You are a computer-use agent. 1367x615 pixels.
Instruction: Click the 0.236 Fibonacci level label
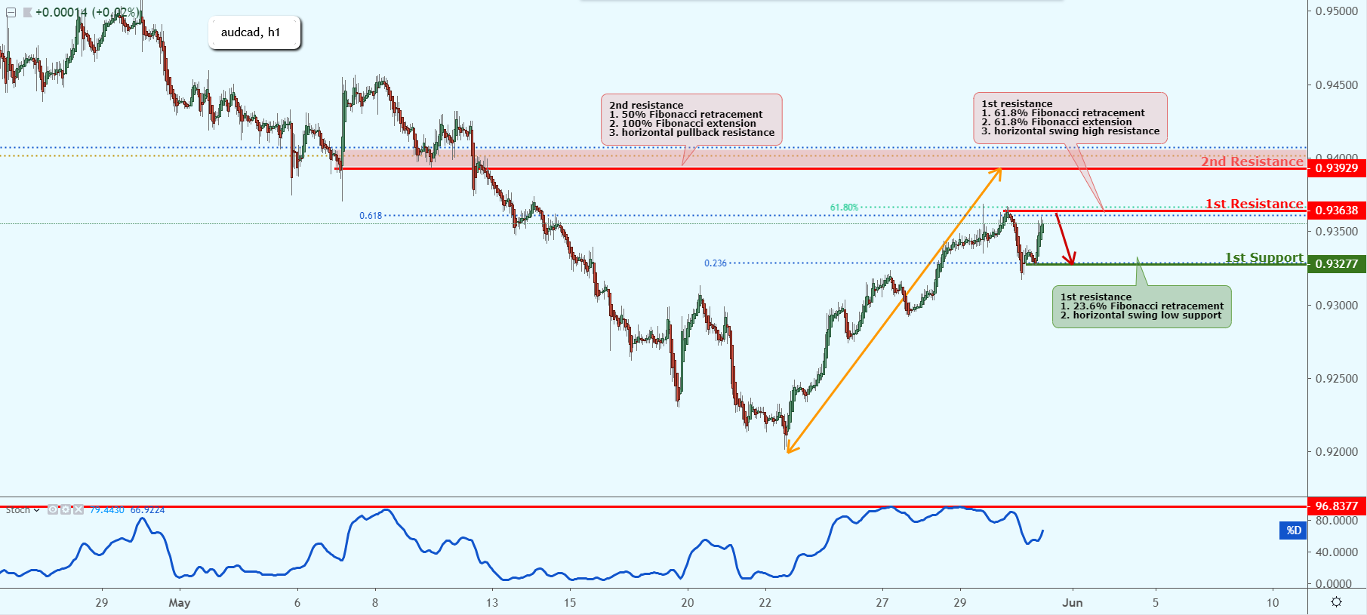coord(716,263)
